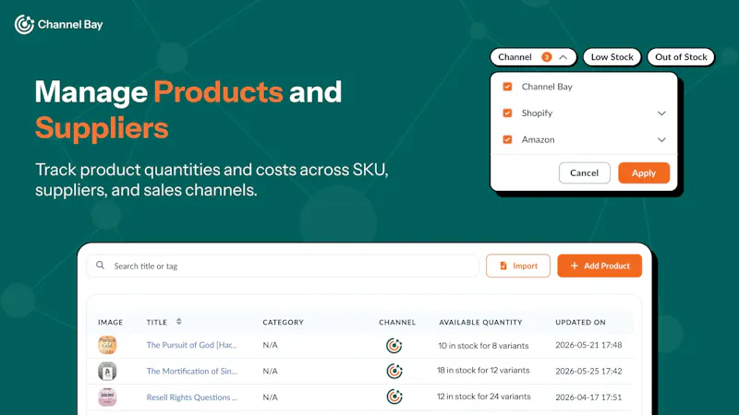Click date 2026-04-17 17:51
This screenshot has width=739, height=415.
pos(588,397)
